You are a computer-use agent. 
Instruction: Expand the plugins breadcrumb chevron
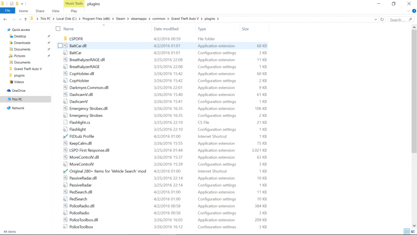click(x=218, y=19)
